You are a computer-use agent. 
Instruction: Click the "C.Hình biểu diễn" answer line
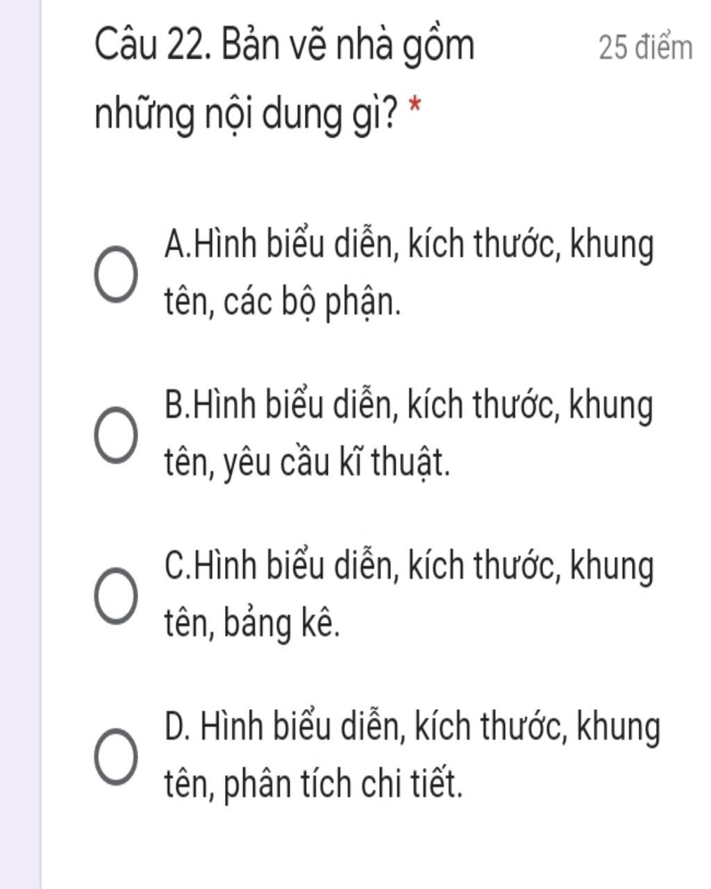[x=410, y=567]
